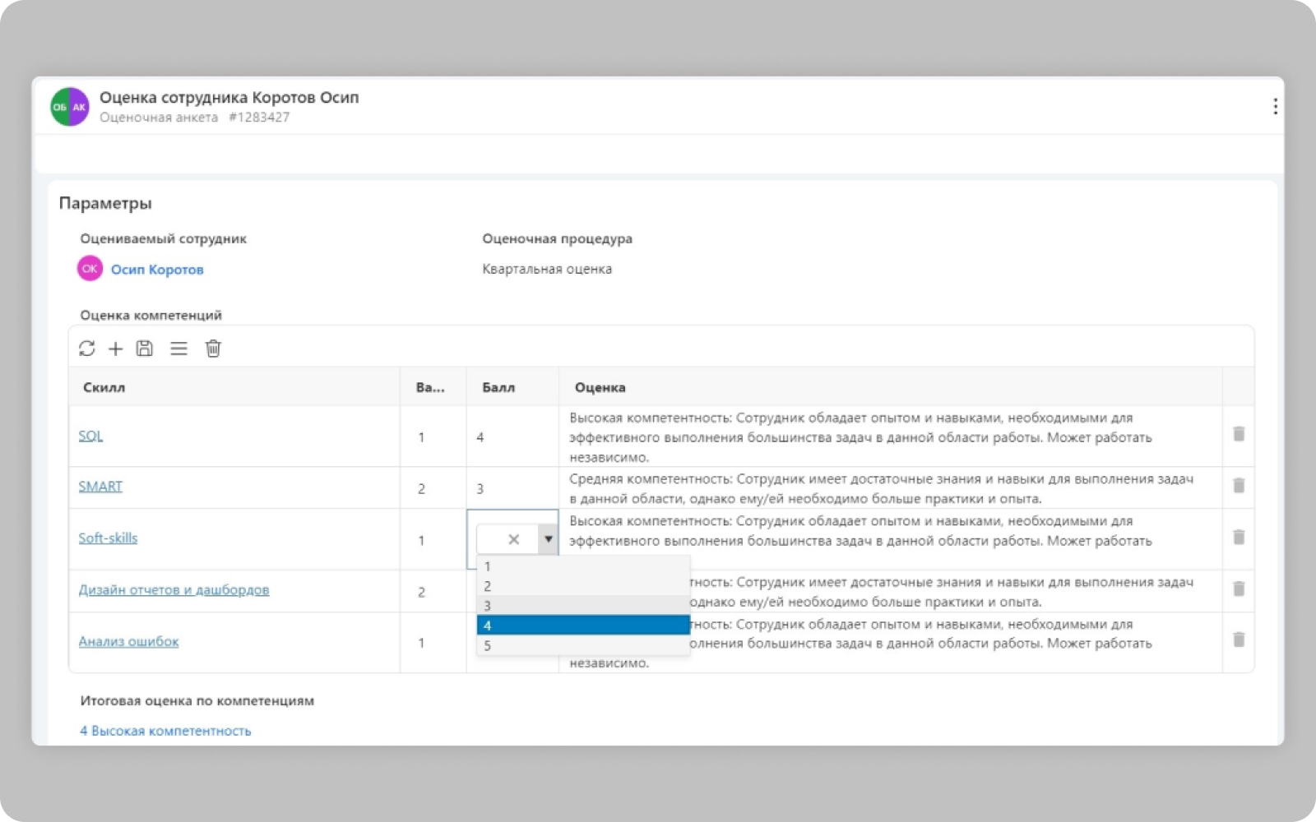Delete the Анализ ошибок row
This screenshot has height=822, width=1316.
(1239, 640)
